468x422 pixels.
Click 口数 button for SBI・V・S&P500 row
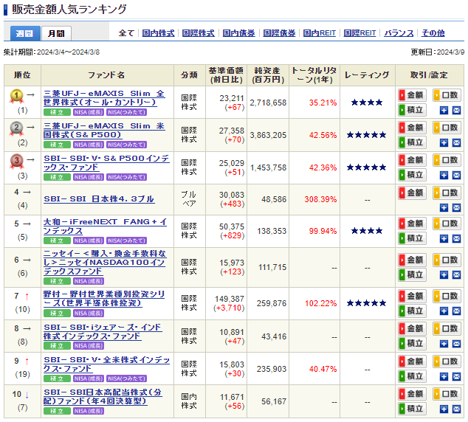[447, 160]
